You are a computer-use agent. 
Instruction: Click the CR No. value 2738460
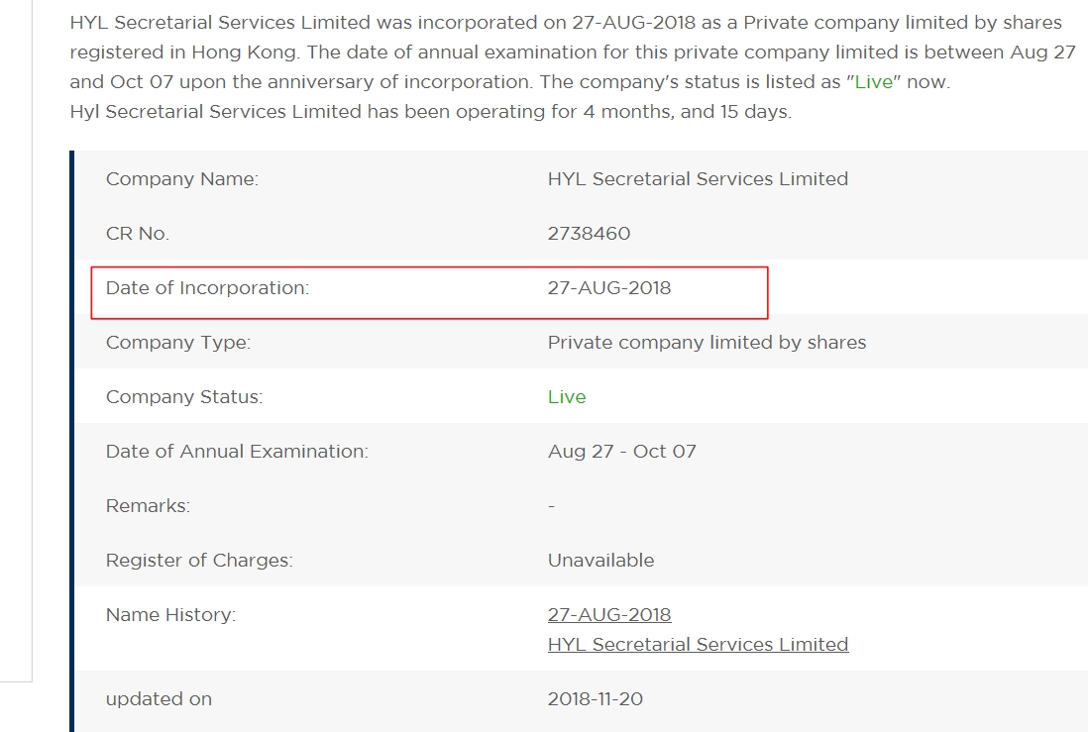pos(589,234)
